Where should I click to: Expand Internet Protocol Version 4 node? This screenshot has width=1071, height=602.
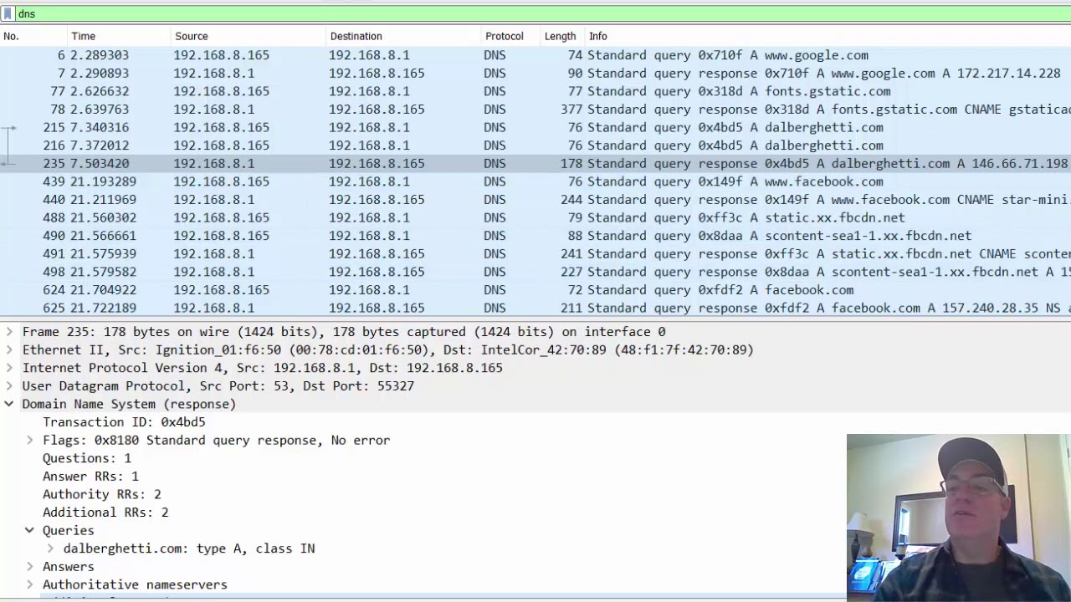pos(9,368)
